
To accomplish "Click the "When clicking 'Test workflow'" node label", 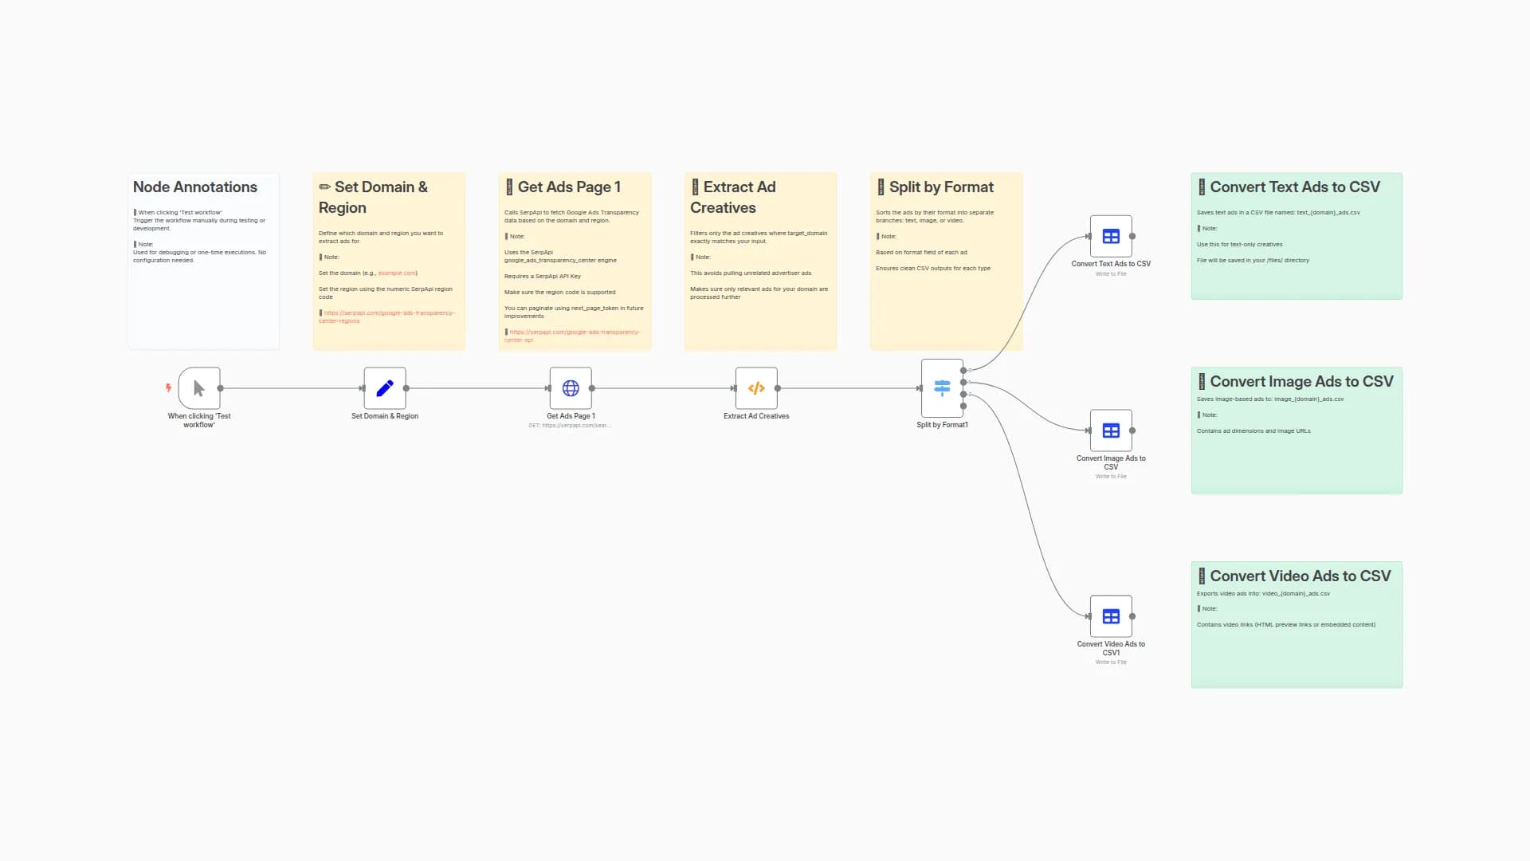I will [199, 420].
